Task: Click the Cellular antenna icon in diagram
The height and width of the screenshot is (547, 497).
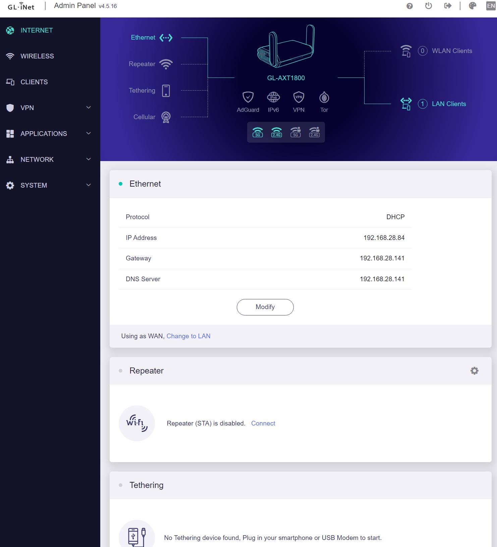Action: pyautogui.click(x=166, y=117)
